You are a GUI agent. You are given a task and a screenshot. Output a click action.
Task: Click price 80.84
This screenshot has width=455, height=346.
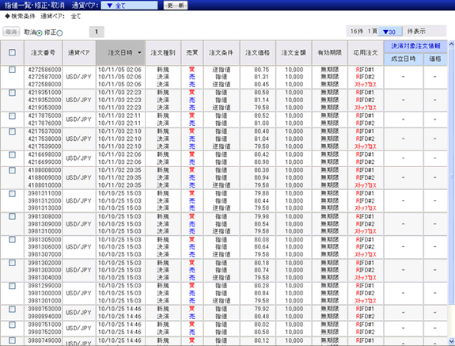pos(261,293)
